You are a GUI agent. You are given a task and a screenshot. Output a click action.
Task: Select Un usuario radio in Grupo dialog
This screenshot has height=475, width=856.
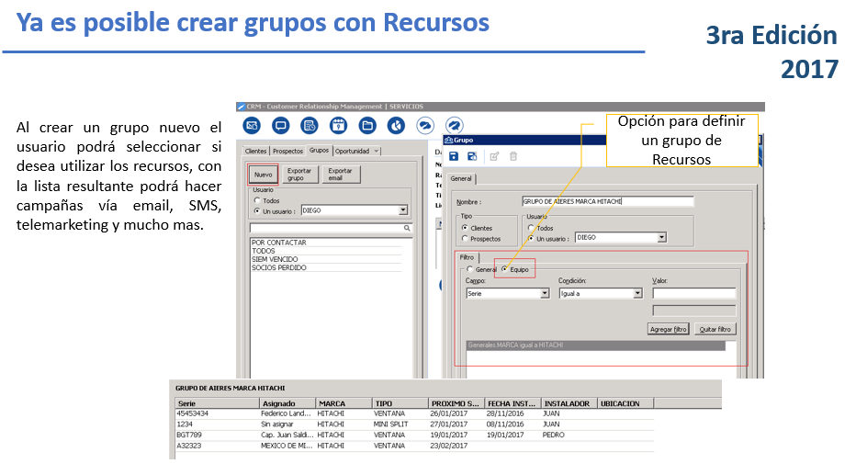click(x=531, y=238)
